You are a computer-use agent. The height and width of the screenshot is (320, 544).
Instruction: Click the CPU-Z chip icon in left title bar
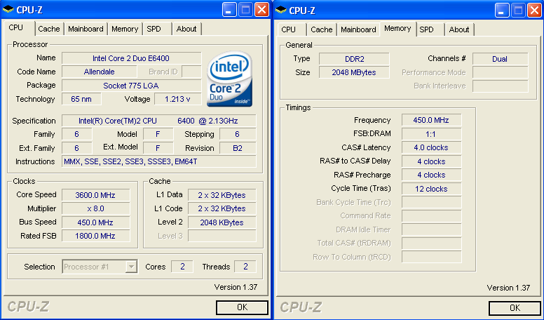(x=8, y=10)
